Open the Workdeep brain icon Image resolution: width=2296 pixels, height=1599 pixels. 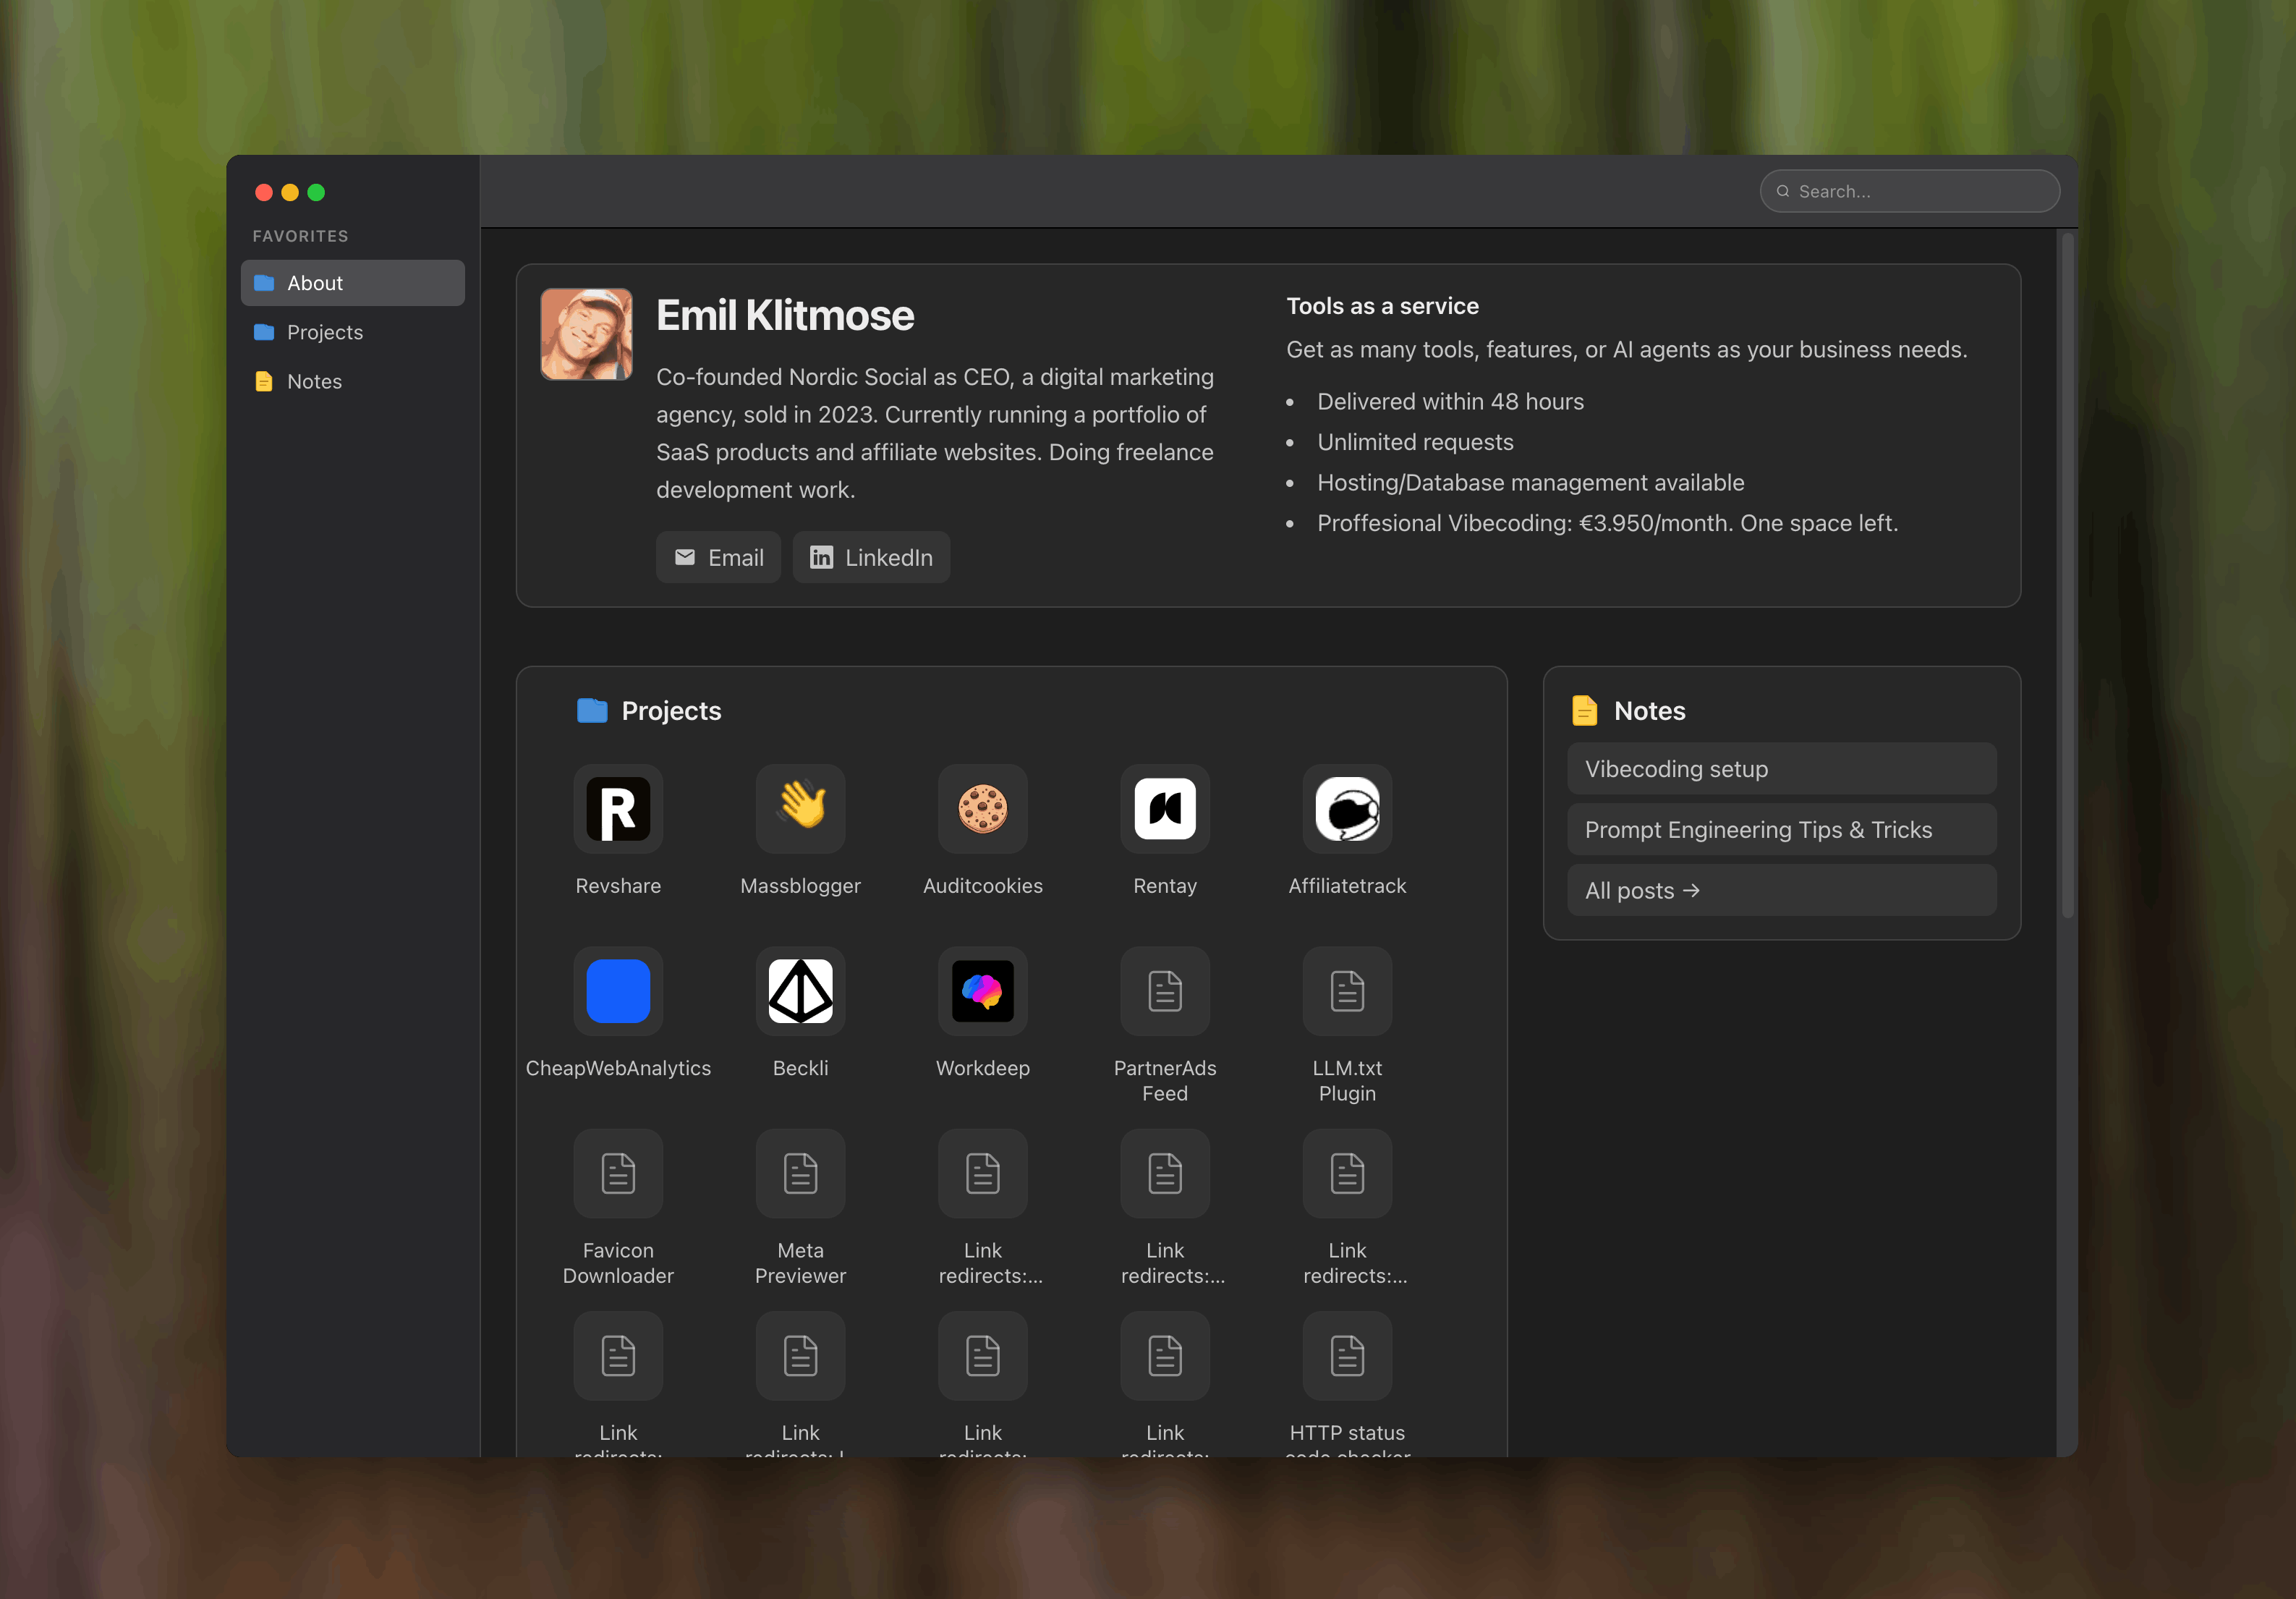983,991
